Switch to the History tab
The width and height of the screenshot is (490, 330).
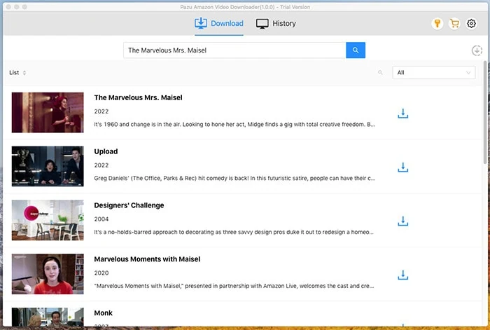click(276, 23)
